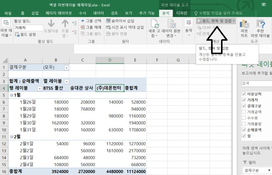
Task: Click the Drill Up arrow icon
Action: point(64,24)
